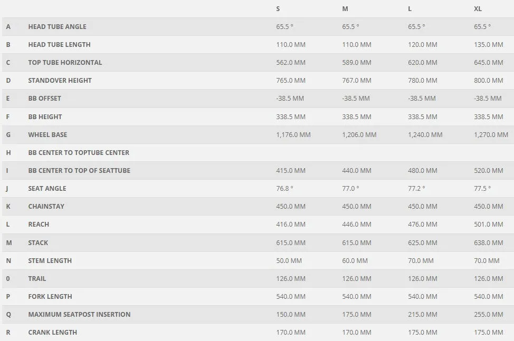
Task: Click the STACK value for size L
Action: [422, 243]
